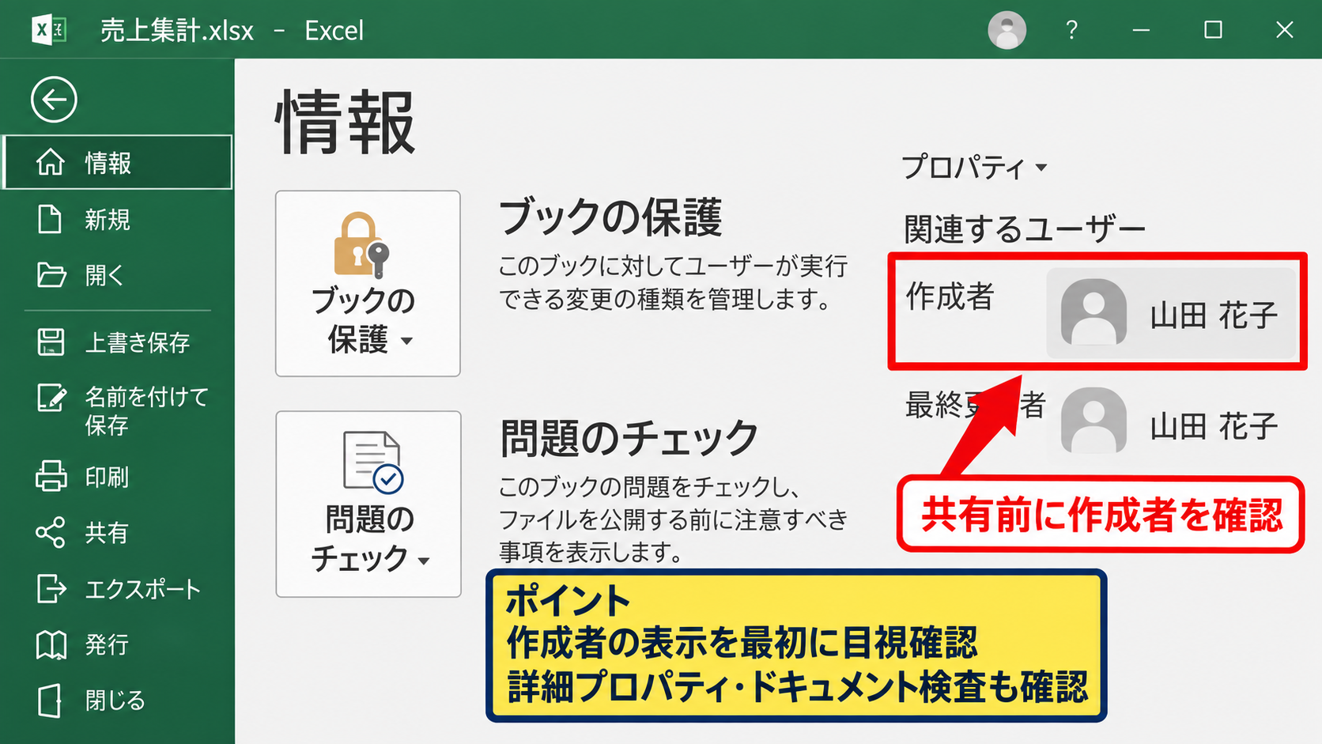Open the account profile avatar in title bar
Viewport: 1322px width, 744px height.
tap(1007, 30)
